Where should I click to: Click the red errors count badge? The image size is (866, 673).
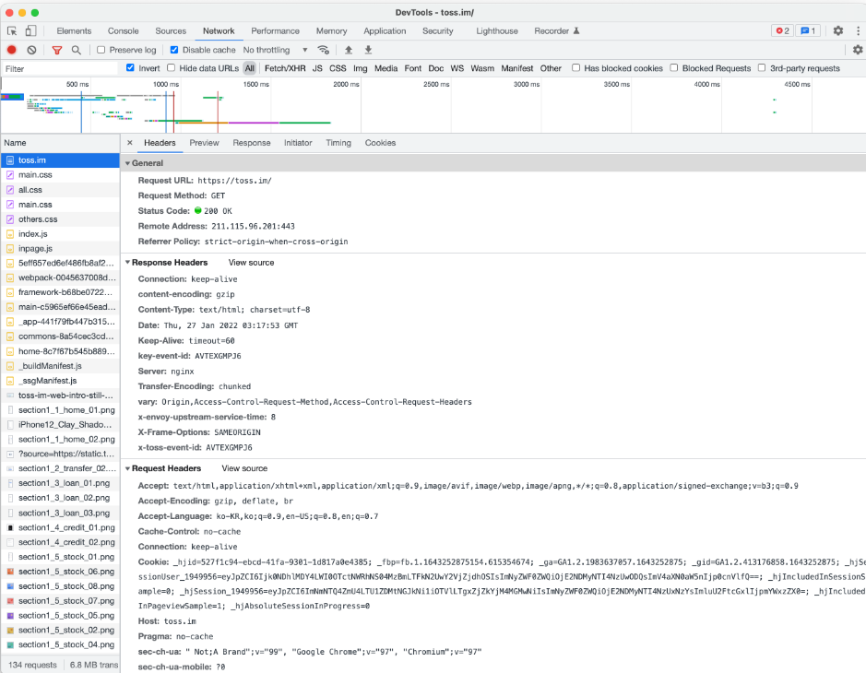click(x=782, y=31)
